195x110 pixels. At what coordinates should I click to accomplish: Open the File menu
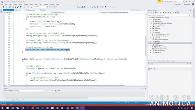[2, 4]
